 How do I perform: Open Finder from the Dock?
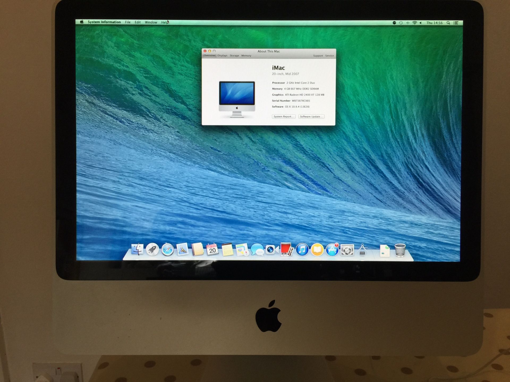[137, 249]
